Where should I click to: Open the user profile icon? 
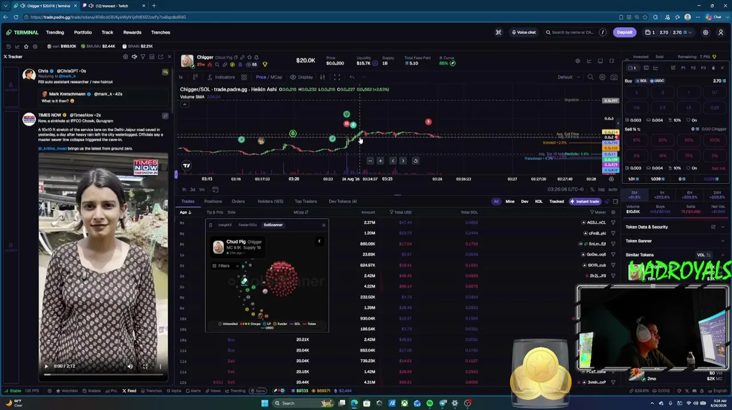pyautogui.click(x=721, y=32)
